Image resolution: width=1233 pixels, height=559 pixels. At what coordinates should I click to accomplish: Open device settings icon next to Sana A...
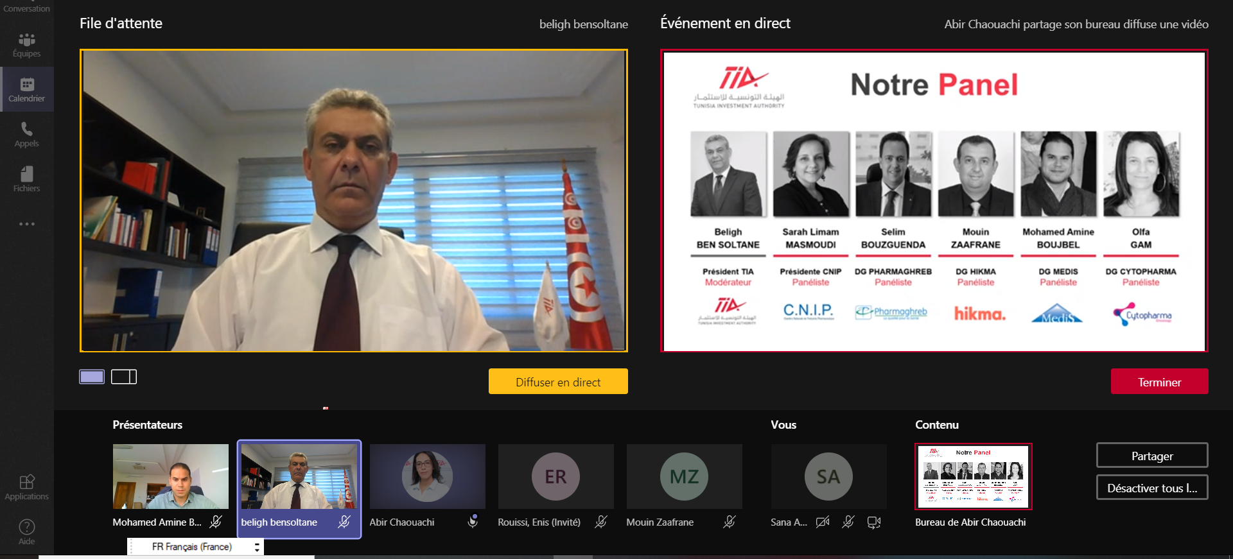[x=874, y=522]
